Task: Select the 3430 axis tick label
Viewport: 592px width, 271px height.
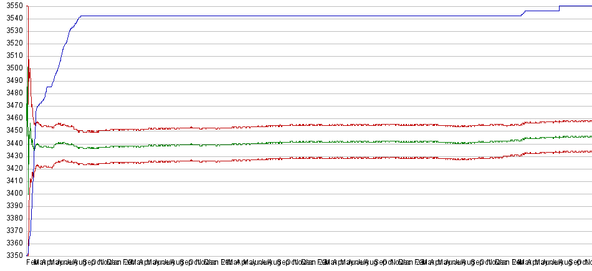Action: pos(14,156)
